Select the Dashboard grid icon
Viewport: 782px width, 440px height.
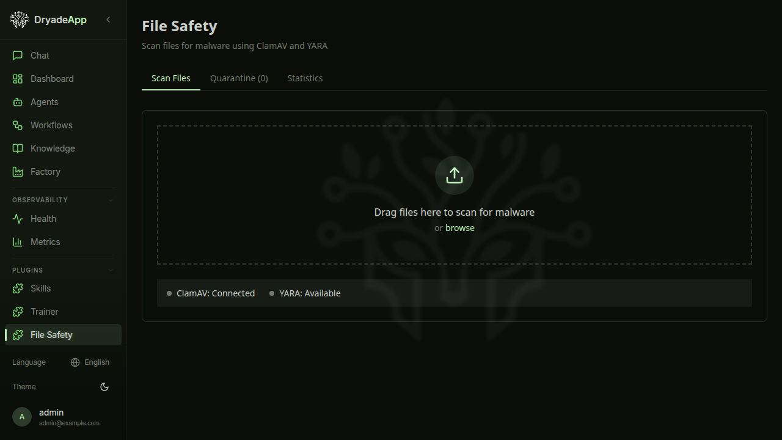18,79
